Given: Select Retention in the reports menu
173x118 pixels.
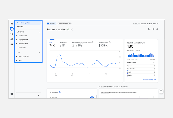Looking at the screenshot, I should 22,47.
